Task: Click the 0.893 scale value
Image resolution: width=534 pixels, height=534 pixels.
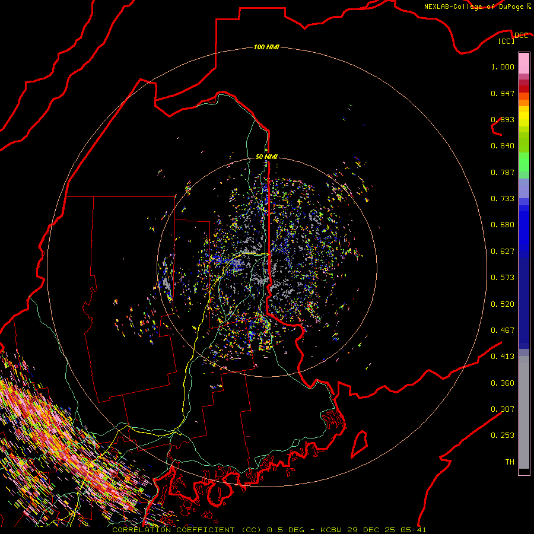Action: click(x=503, y=119)
